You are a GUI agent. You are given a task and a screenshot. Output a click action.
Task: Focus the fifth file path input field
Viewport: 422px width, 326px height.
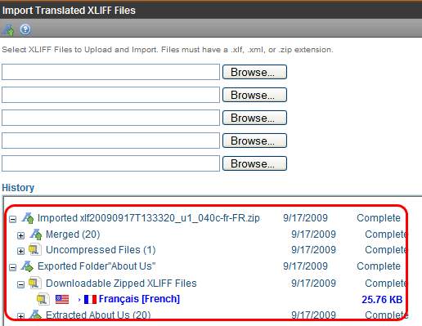110,163
